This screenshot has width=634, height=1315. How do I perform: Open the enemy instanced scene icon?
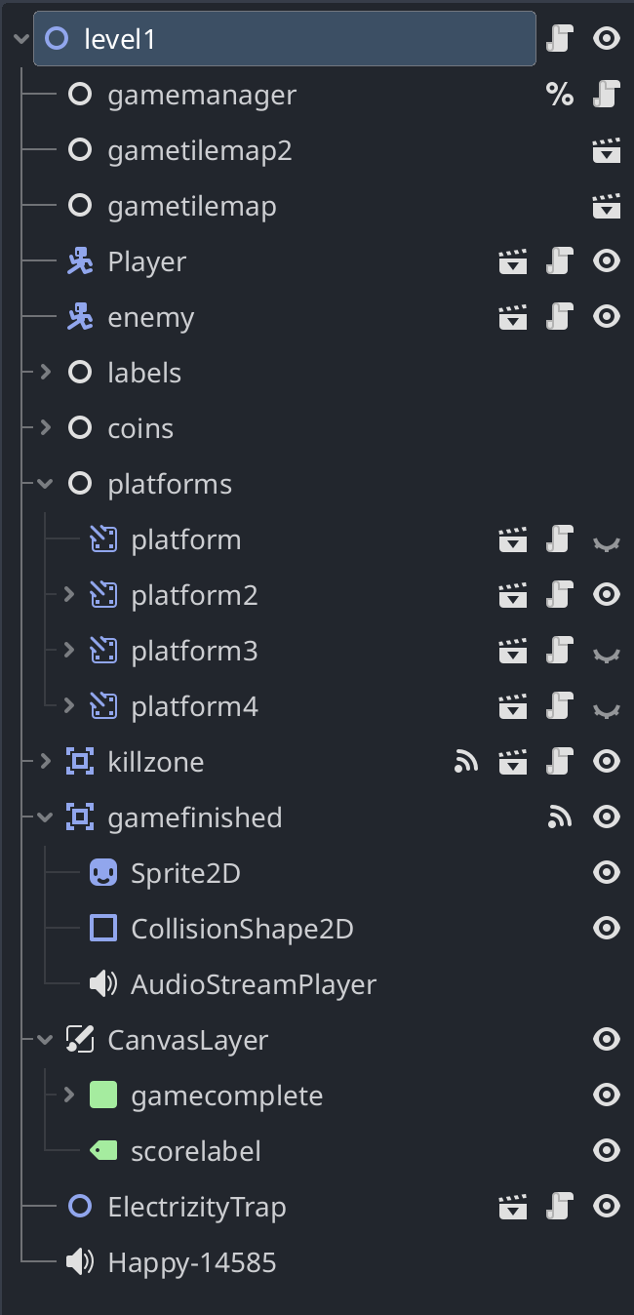coord(513,317)
